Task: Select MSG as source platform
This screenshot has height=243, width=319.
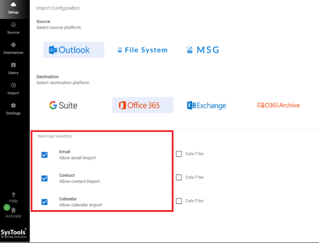Action: (203, 50)
